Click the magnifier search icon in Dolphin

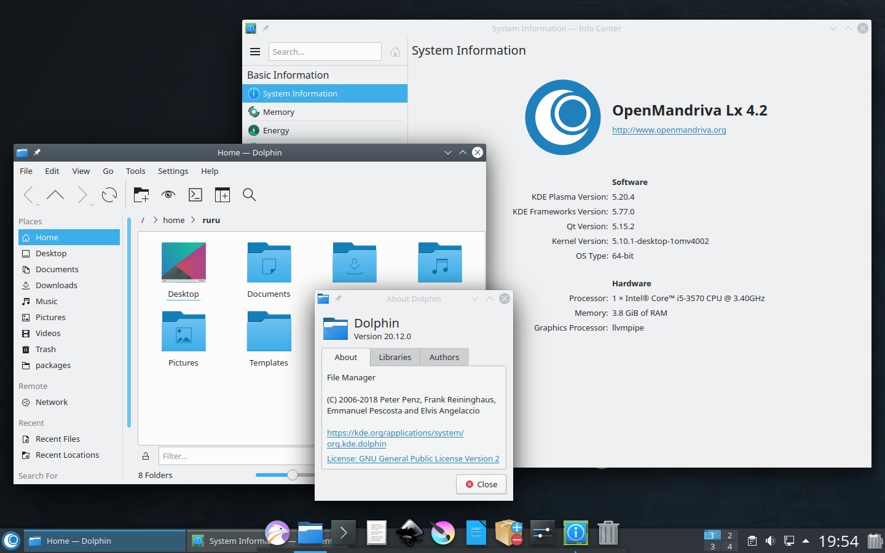[249, 195]
